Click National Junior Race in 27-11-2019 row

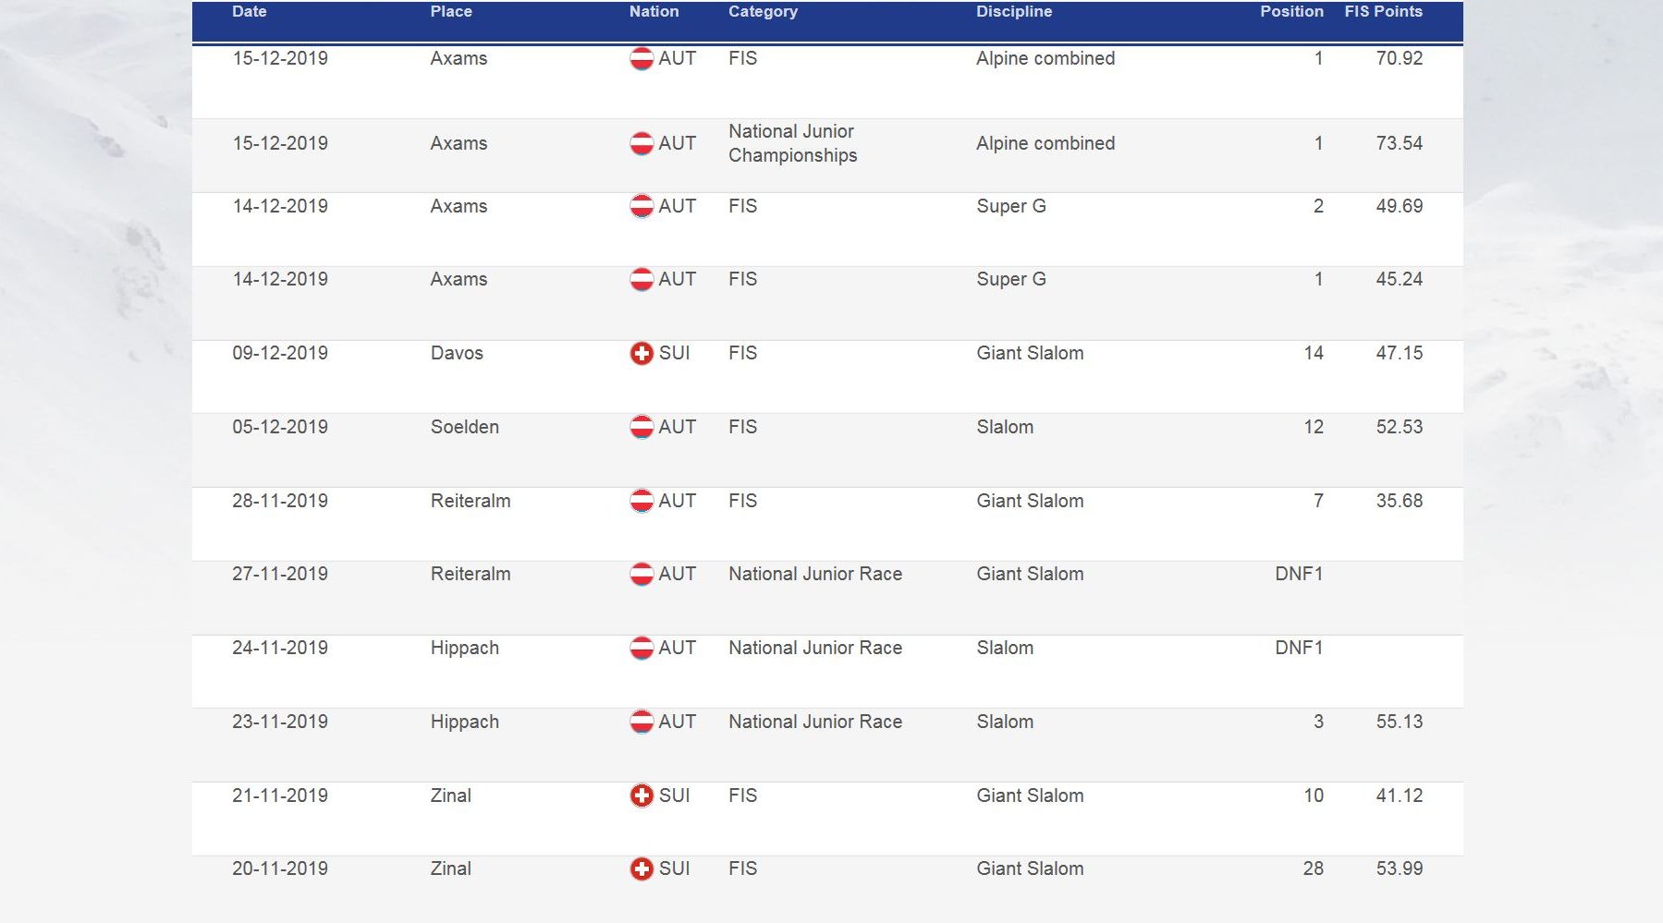[815, 574]
